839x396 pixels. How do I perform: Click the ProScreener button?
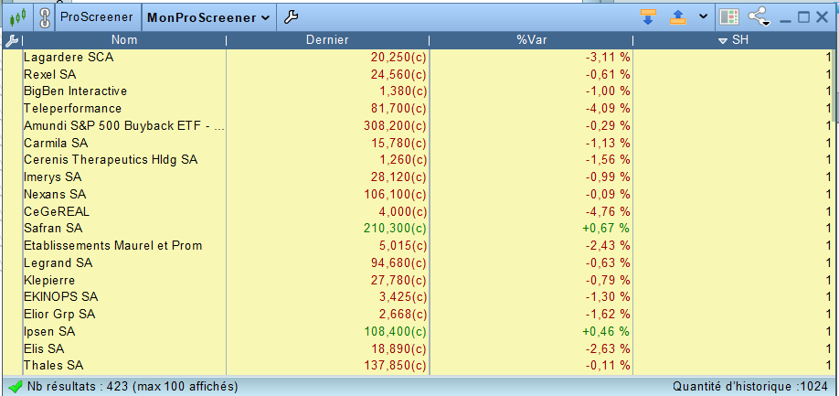click(96, 17)
